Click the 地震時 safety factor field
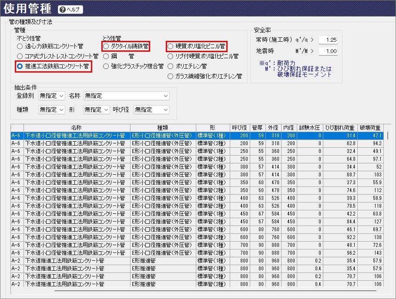 pyautogui.click(x=328, y=51)
